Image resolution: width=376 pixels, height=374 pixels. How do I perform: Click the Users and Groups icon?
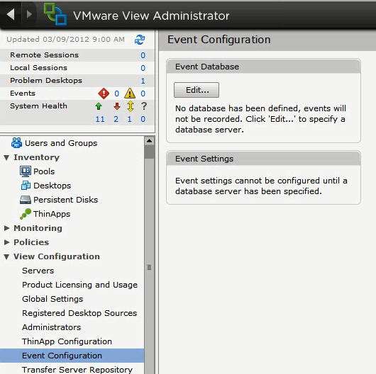16,143
